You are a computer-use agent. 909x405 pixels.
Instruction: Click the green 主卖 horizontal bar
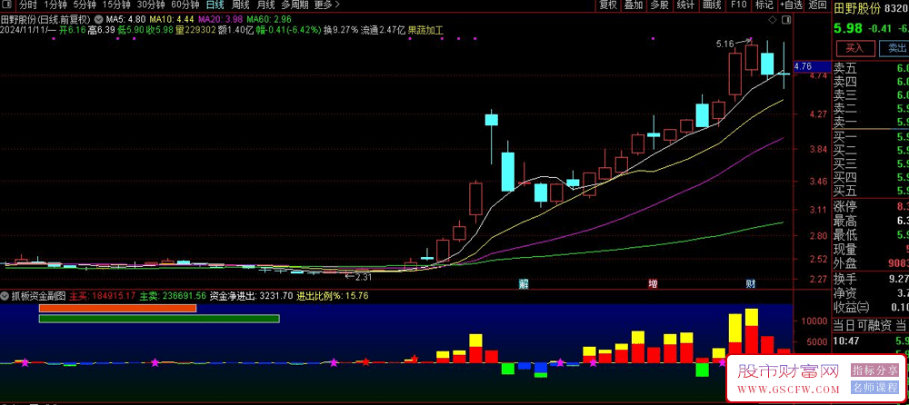(159, 319)
